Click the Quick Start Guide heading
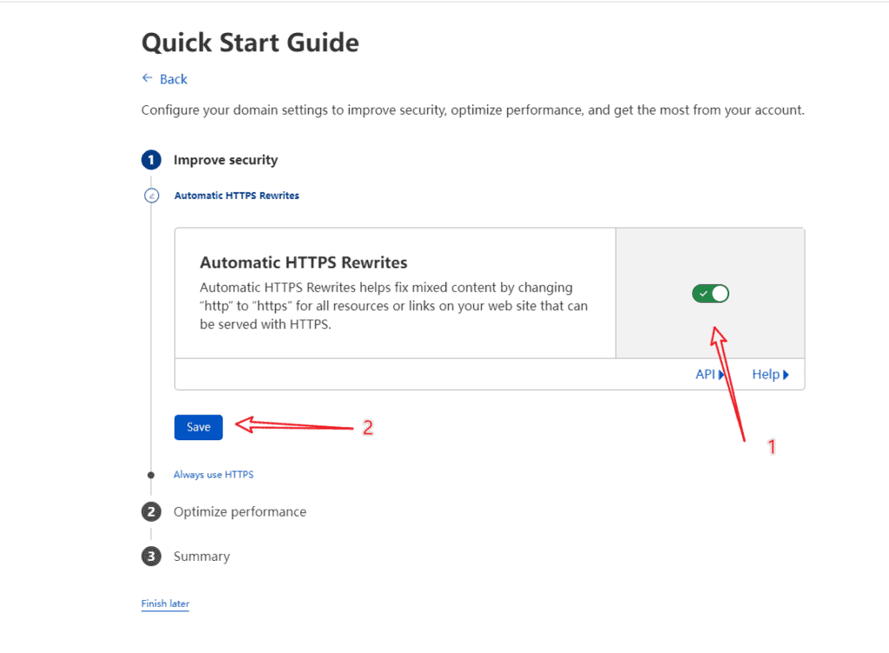This screenshot has width=889, height=653. [250, 43]
